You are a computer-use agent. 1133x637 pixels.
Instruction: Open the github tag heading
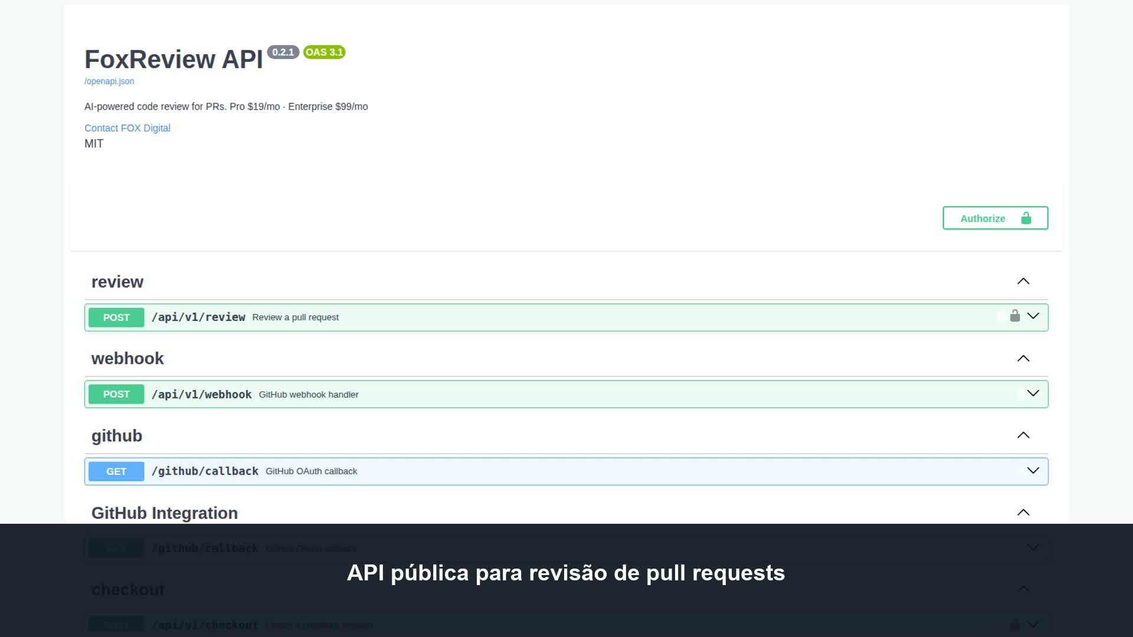pyautogui.click(x=117, y=436)
